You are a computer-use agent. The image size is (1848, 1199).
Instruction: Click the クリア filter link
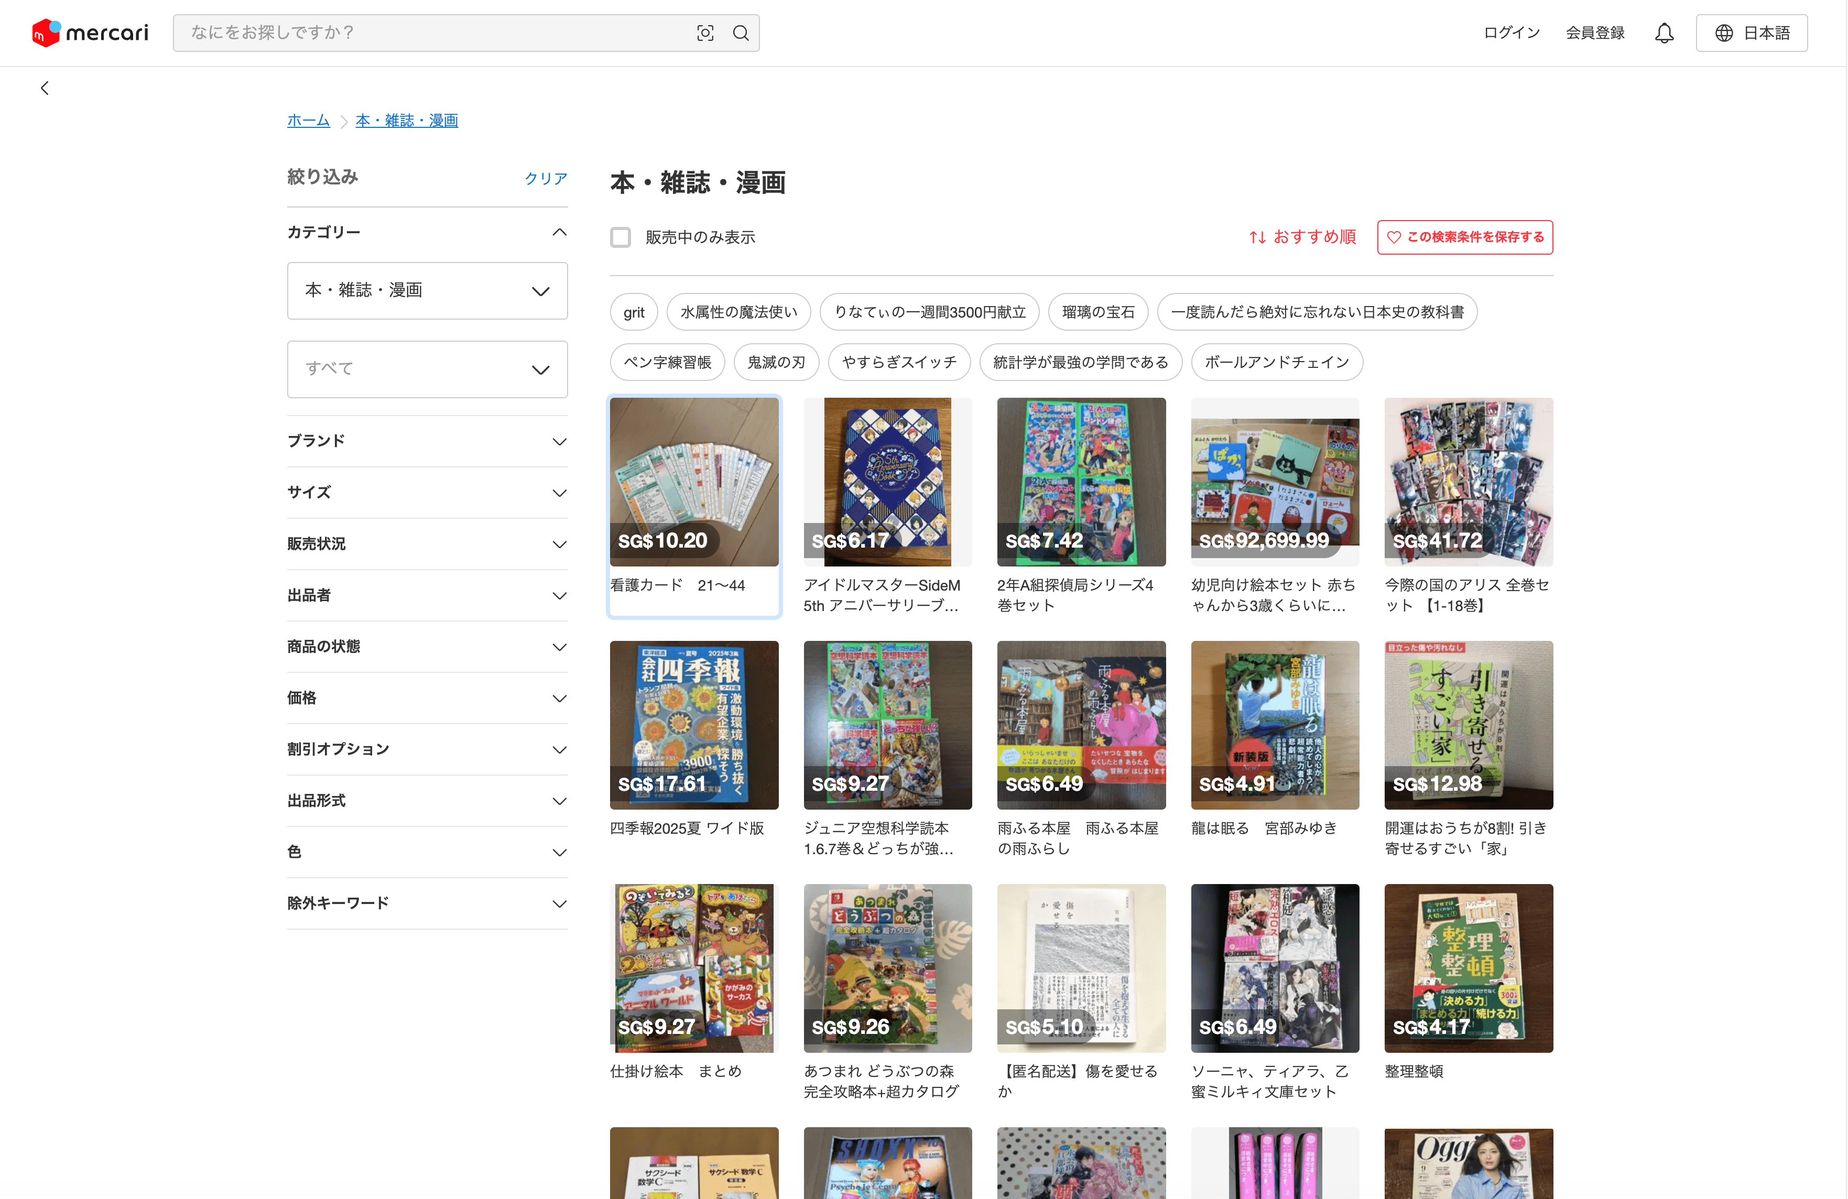(x=546, y=178)
